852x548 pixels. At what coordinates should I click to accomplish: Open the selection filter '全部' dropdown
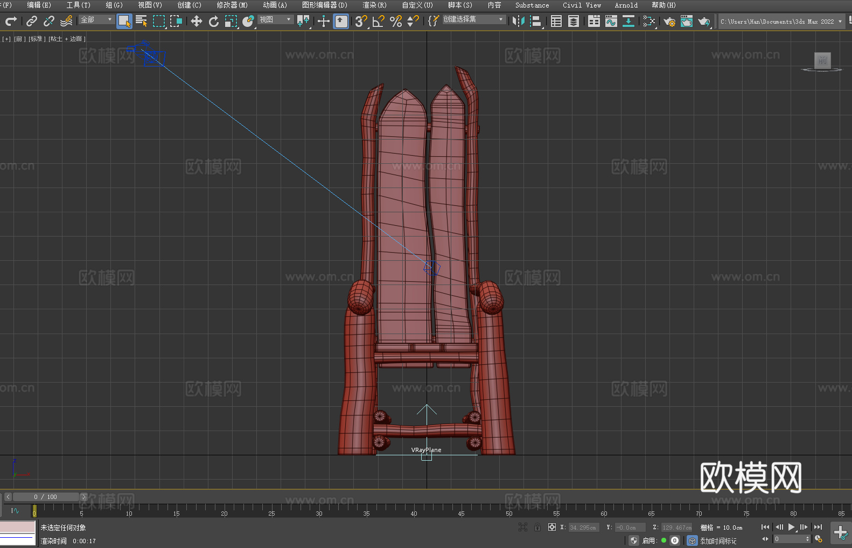(96, 19)
